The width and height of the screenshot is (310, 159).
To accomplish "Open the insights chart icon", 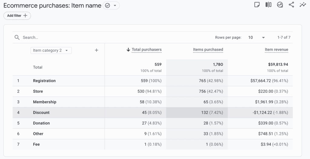I will coord(280,5).
